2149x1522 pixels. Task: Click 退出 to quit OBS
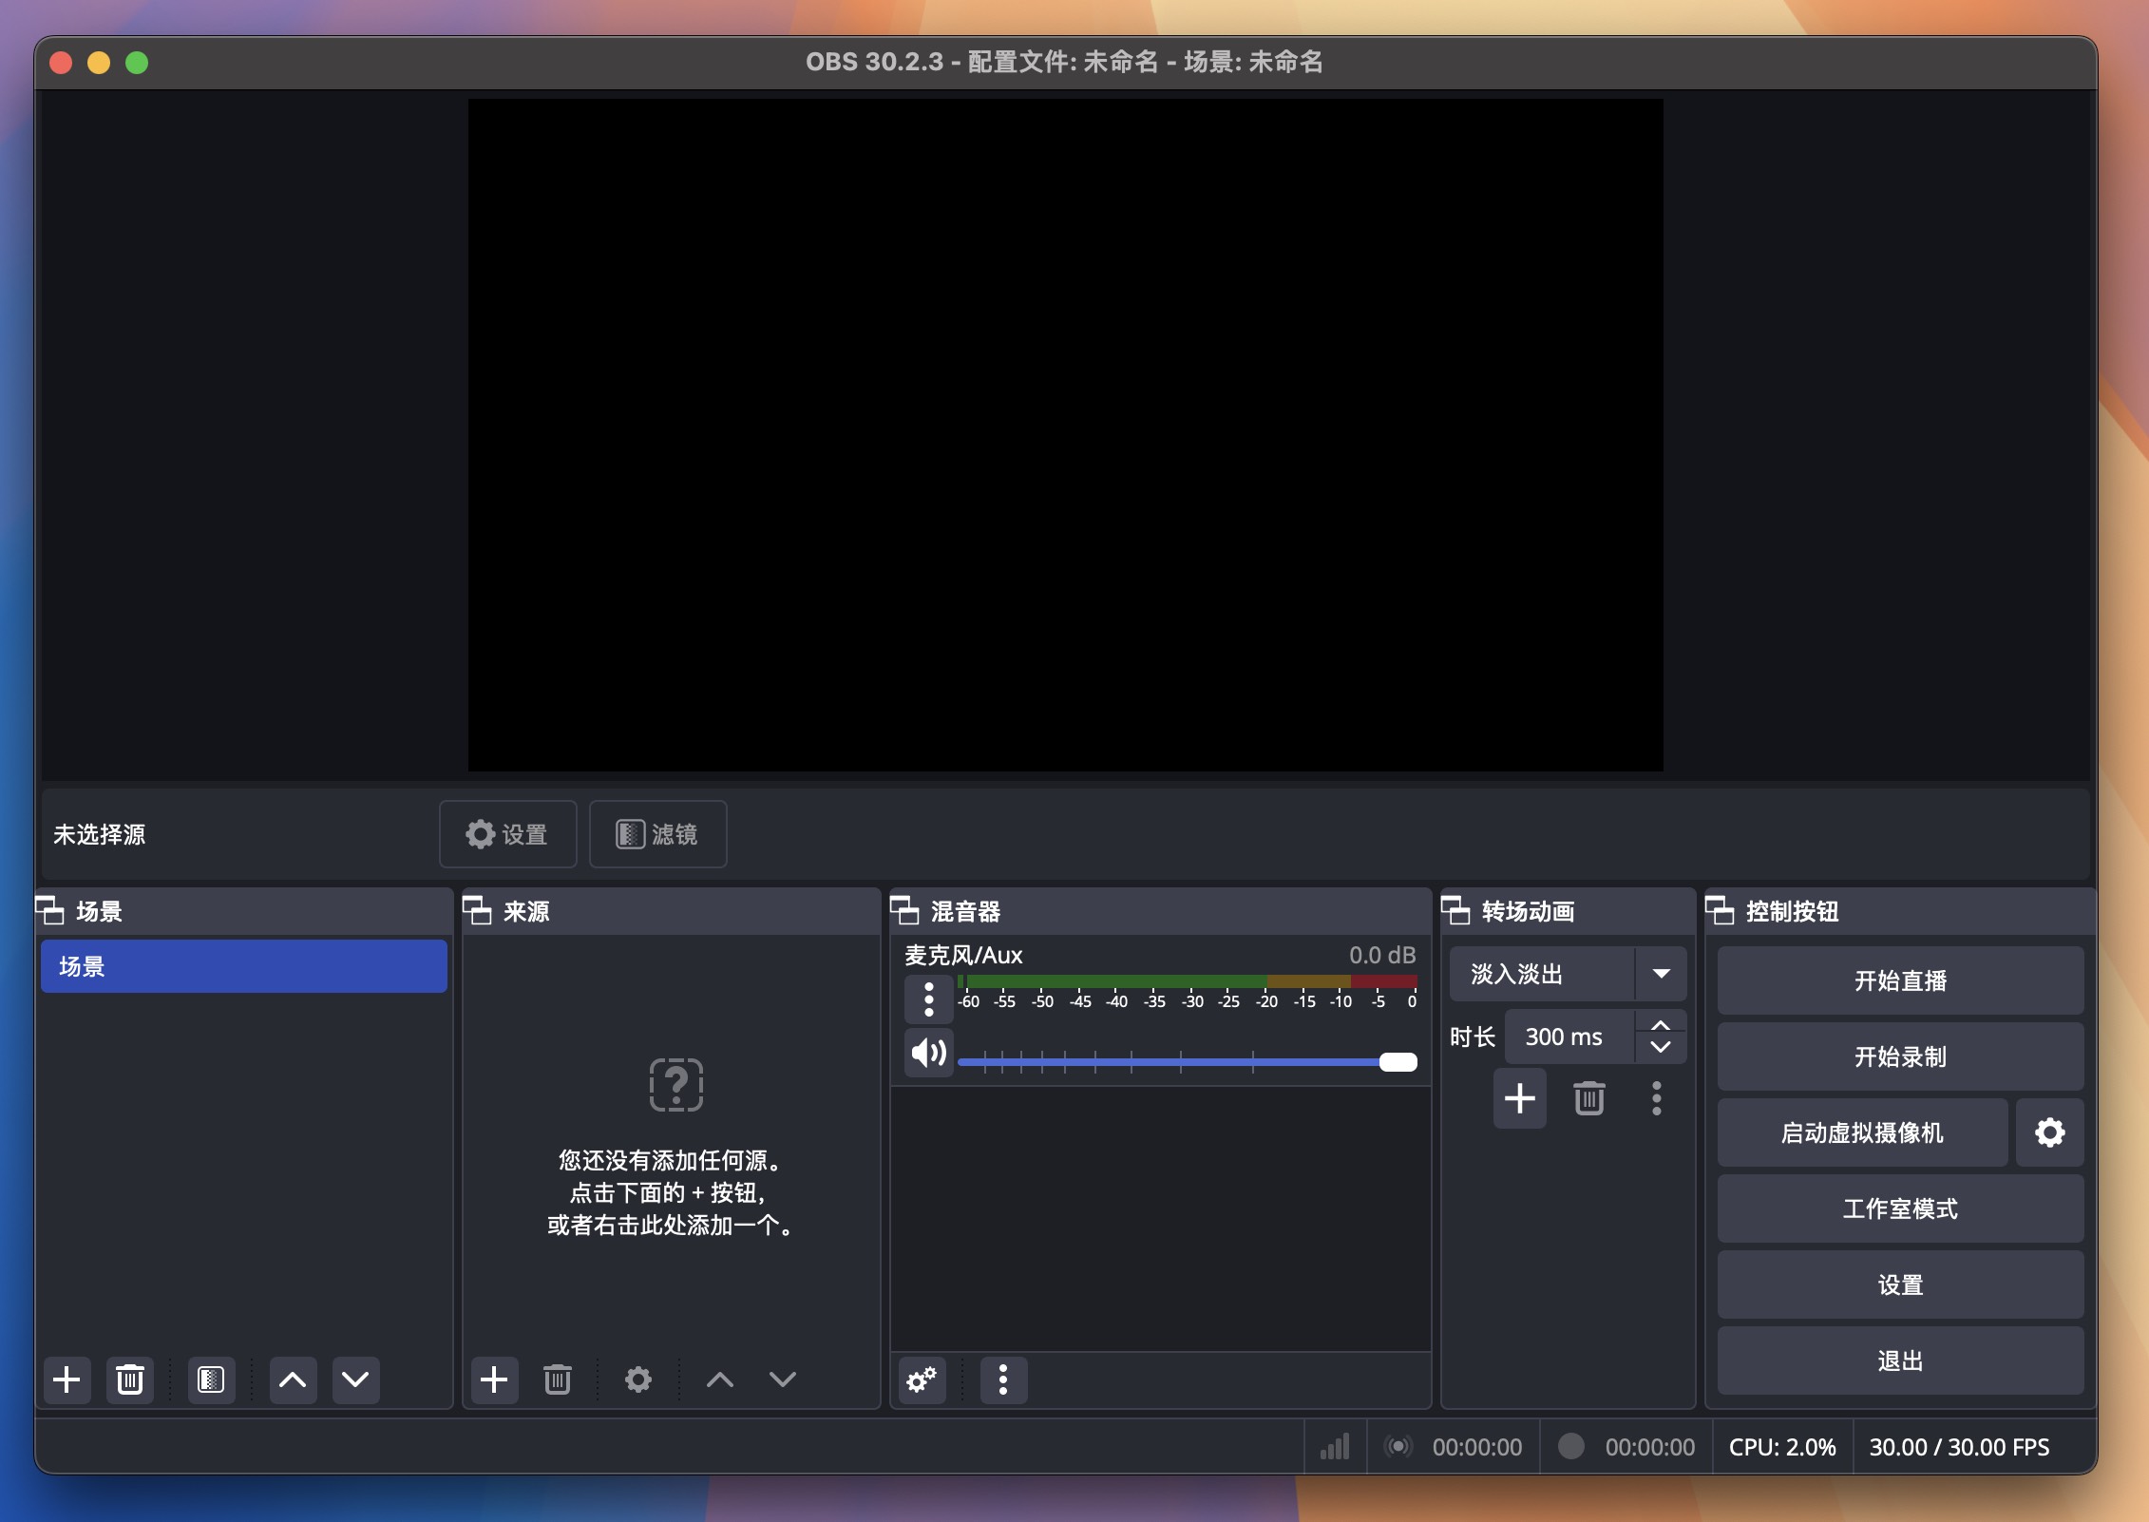[1900, 1360]
